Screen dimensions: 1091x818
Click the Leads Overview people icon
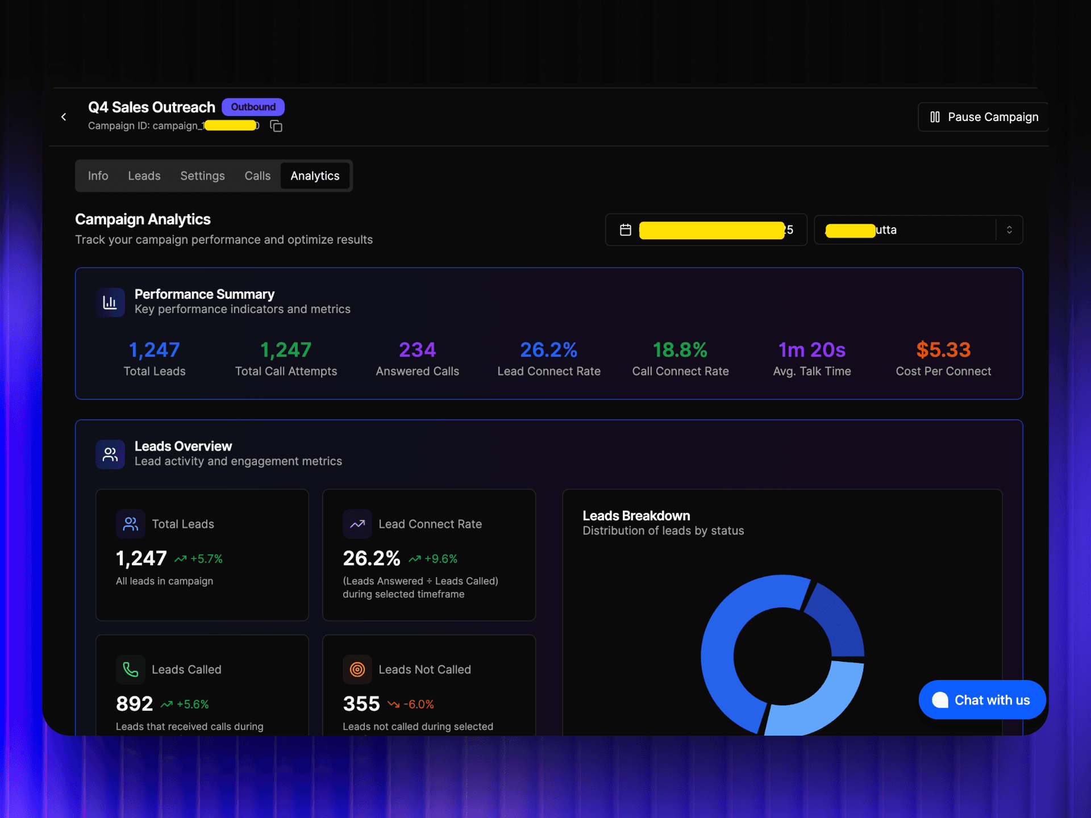tap(110, 454)
